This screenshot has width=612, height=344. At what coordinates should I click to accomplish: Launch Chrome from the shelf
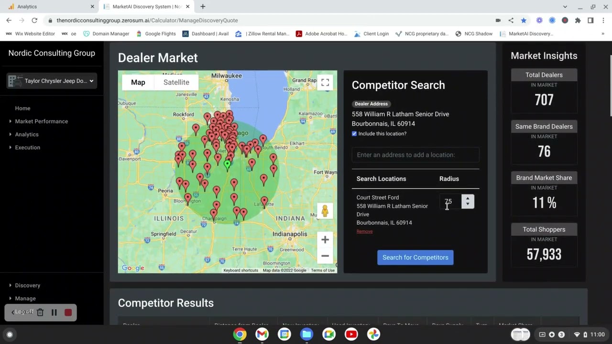click(x=240, y=334)
